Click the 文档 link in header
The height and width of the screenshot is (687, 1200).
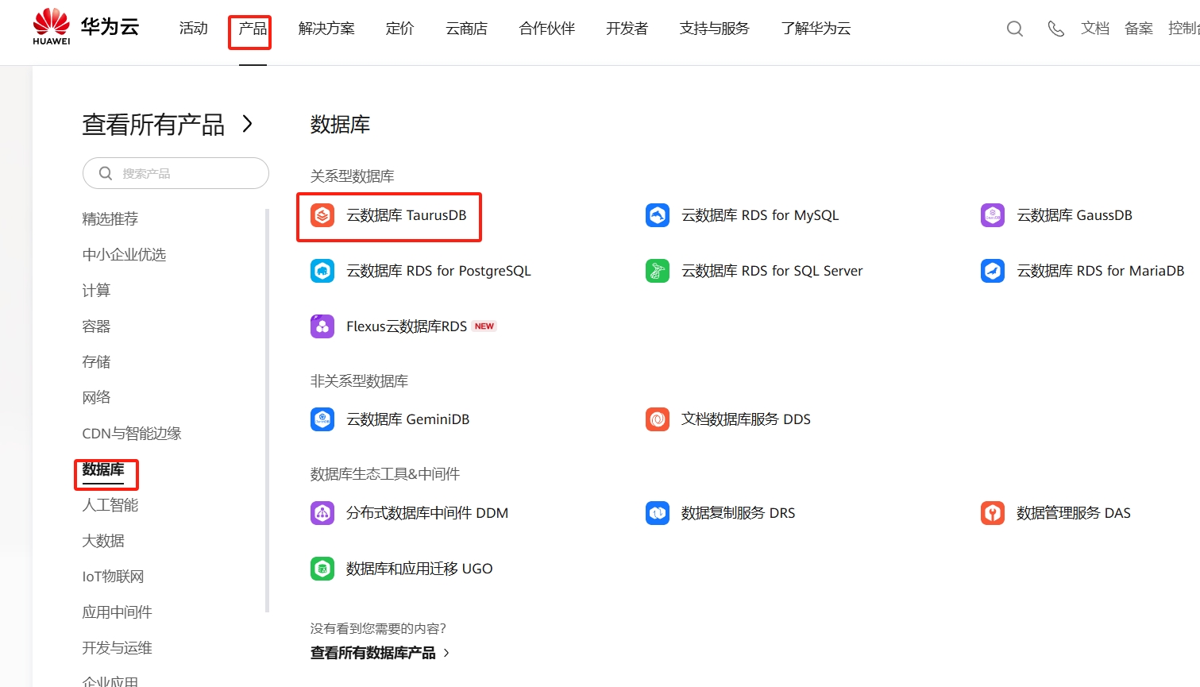(x=1095, y=29)
